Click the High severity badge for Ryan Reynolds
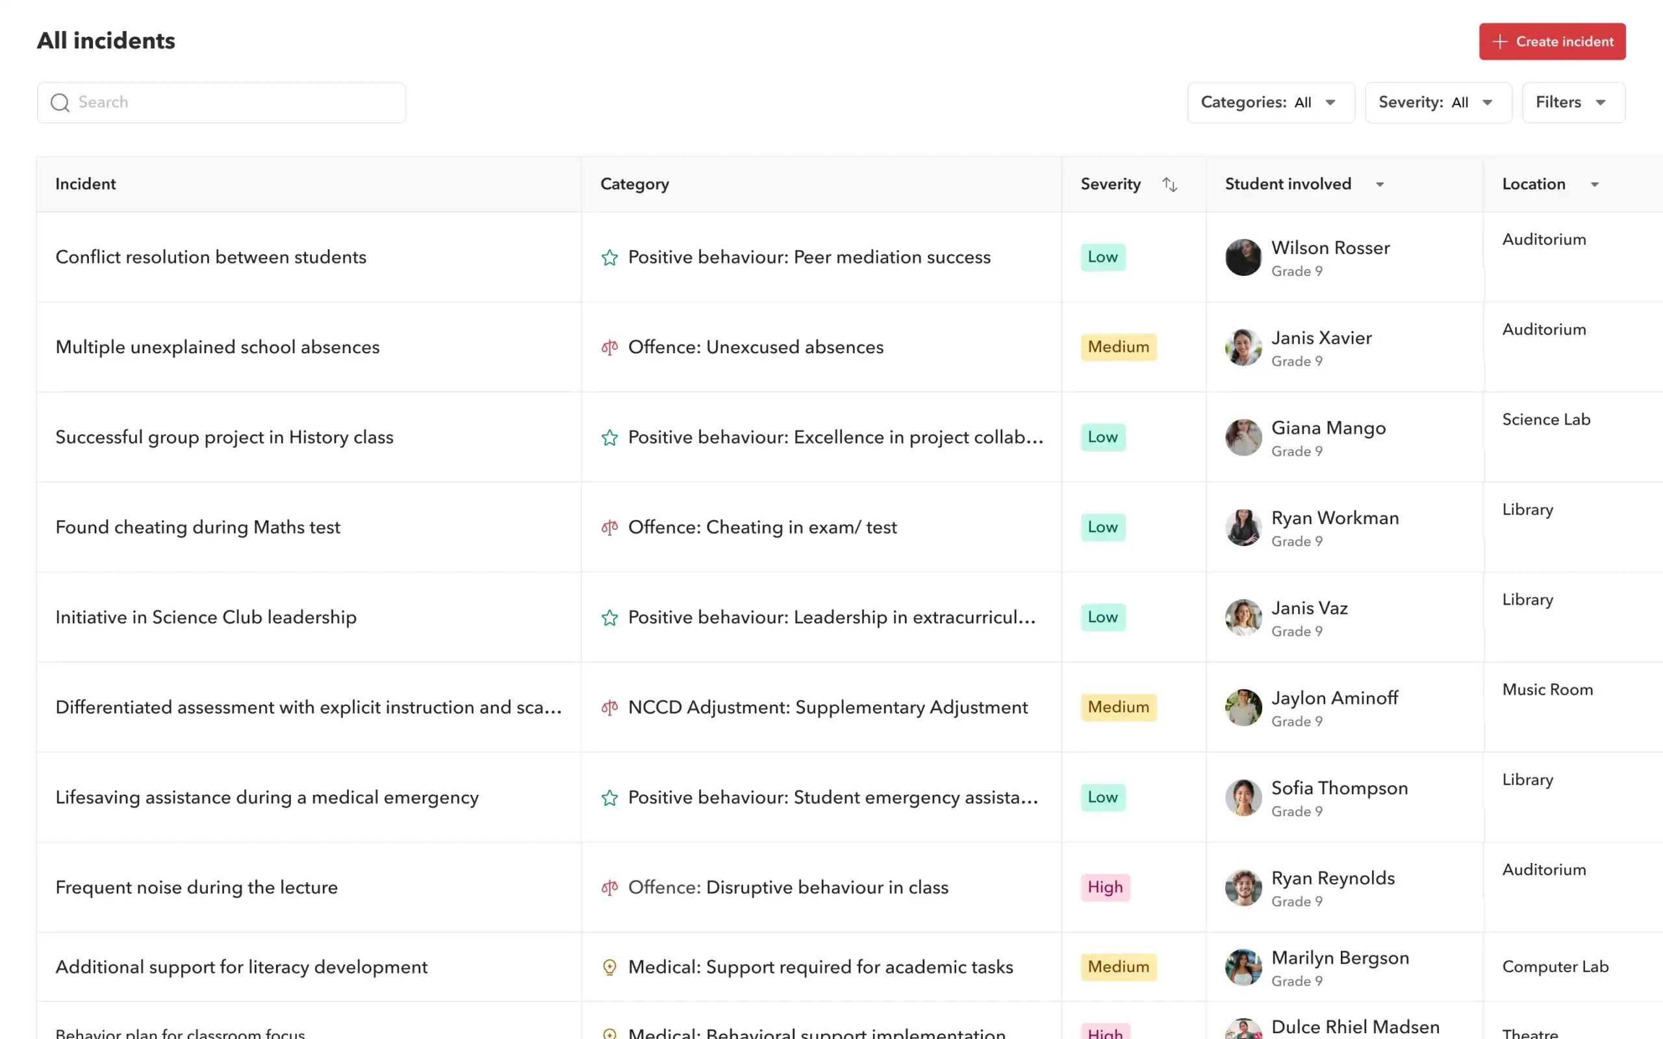Screen dimensions: 1663x1039 [1104, 887]
